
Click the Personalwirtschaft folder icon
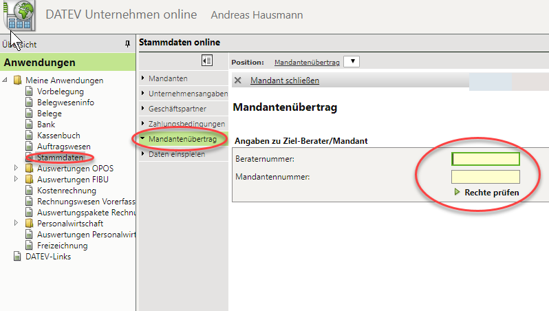(30, 224)
